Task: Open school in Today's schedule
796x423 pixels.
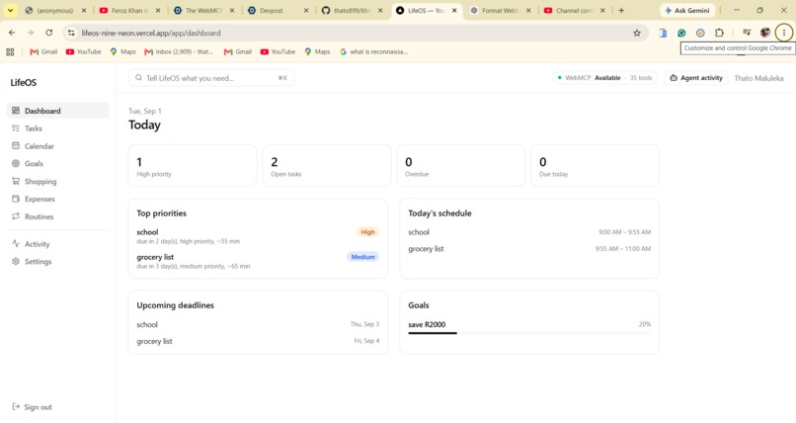Action: tap(529, 232)
